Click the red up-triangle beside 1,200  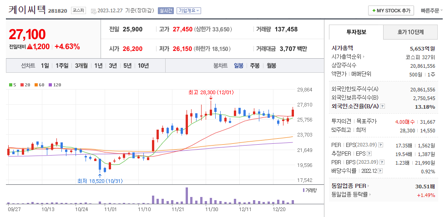pos(30,47)
